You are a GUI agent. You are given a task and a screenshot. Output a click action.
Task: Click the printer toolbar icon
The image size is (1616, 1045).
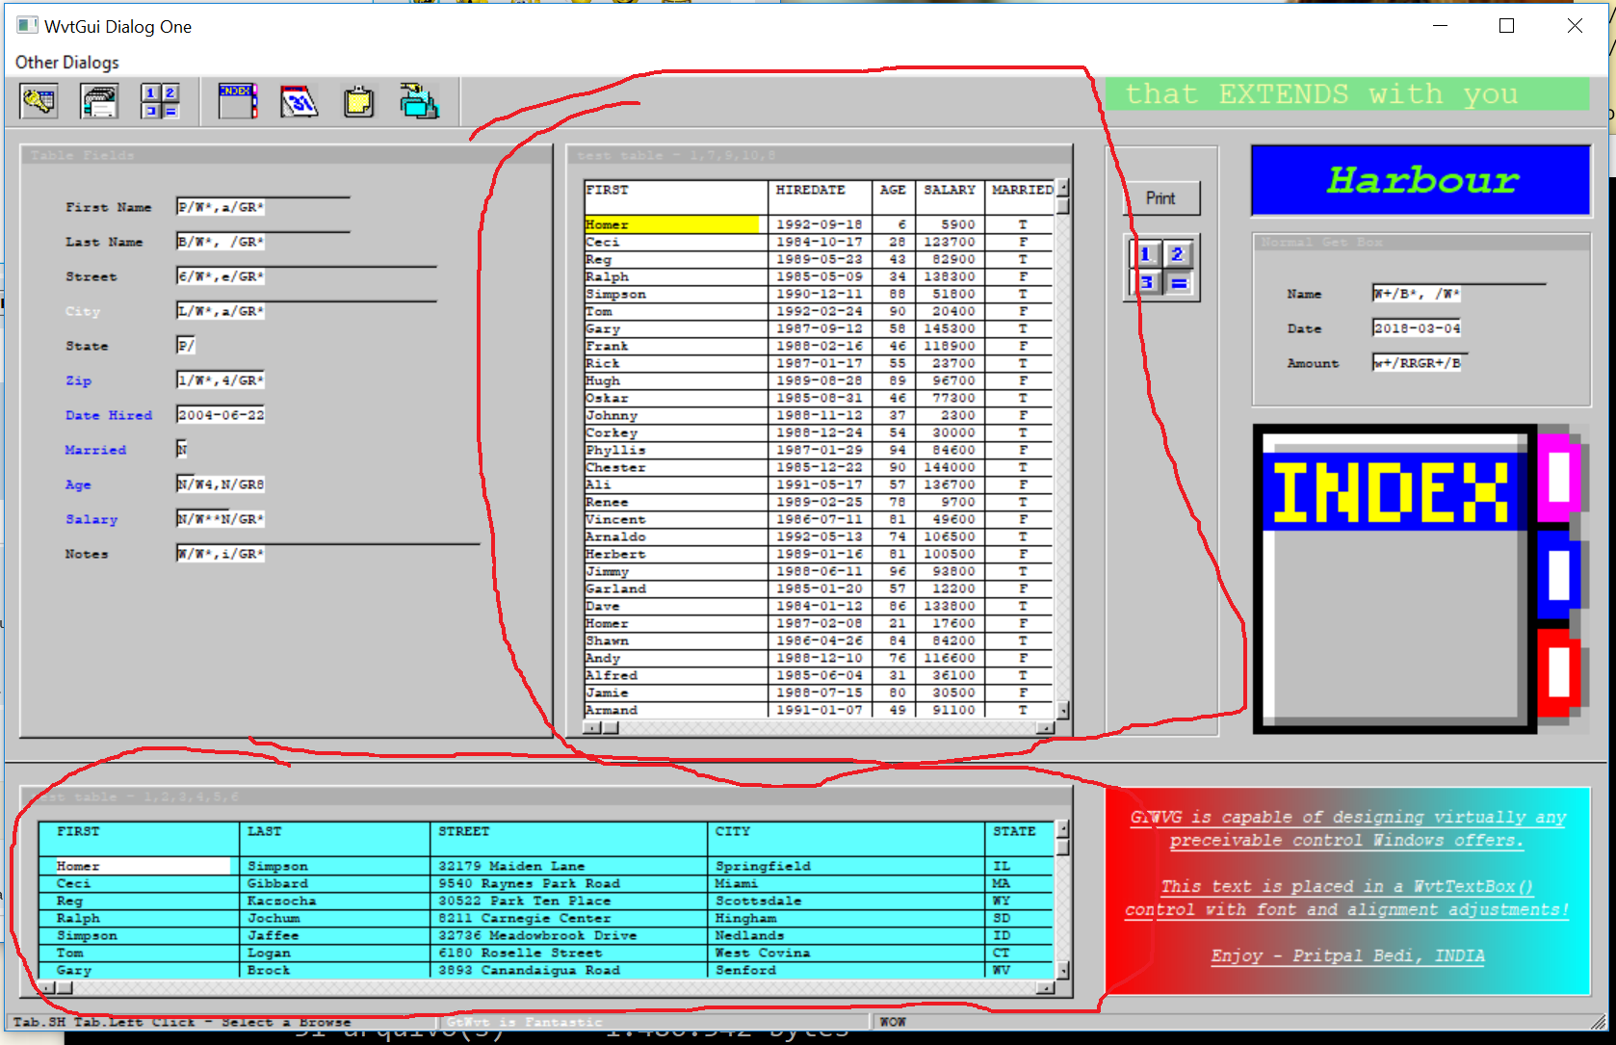pos(99,101)
